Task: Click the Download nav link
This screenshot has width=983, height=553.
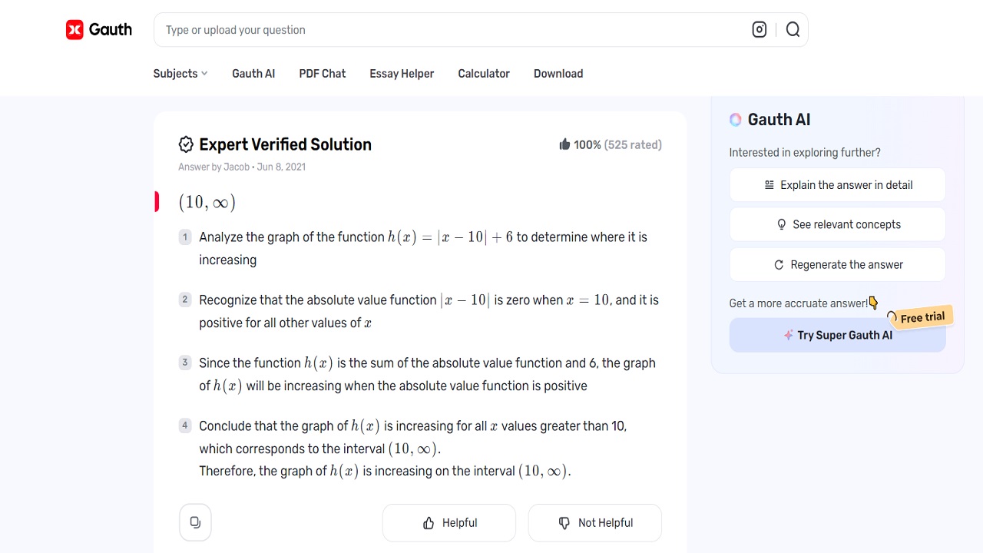Action: click(558, 74)
